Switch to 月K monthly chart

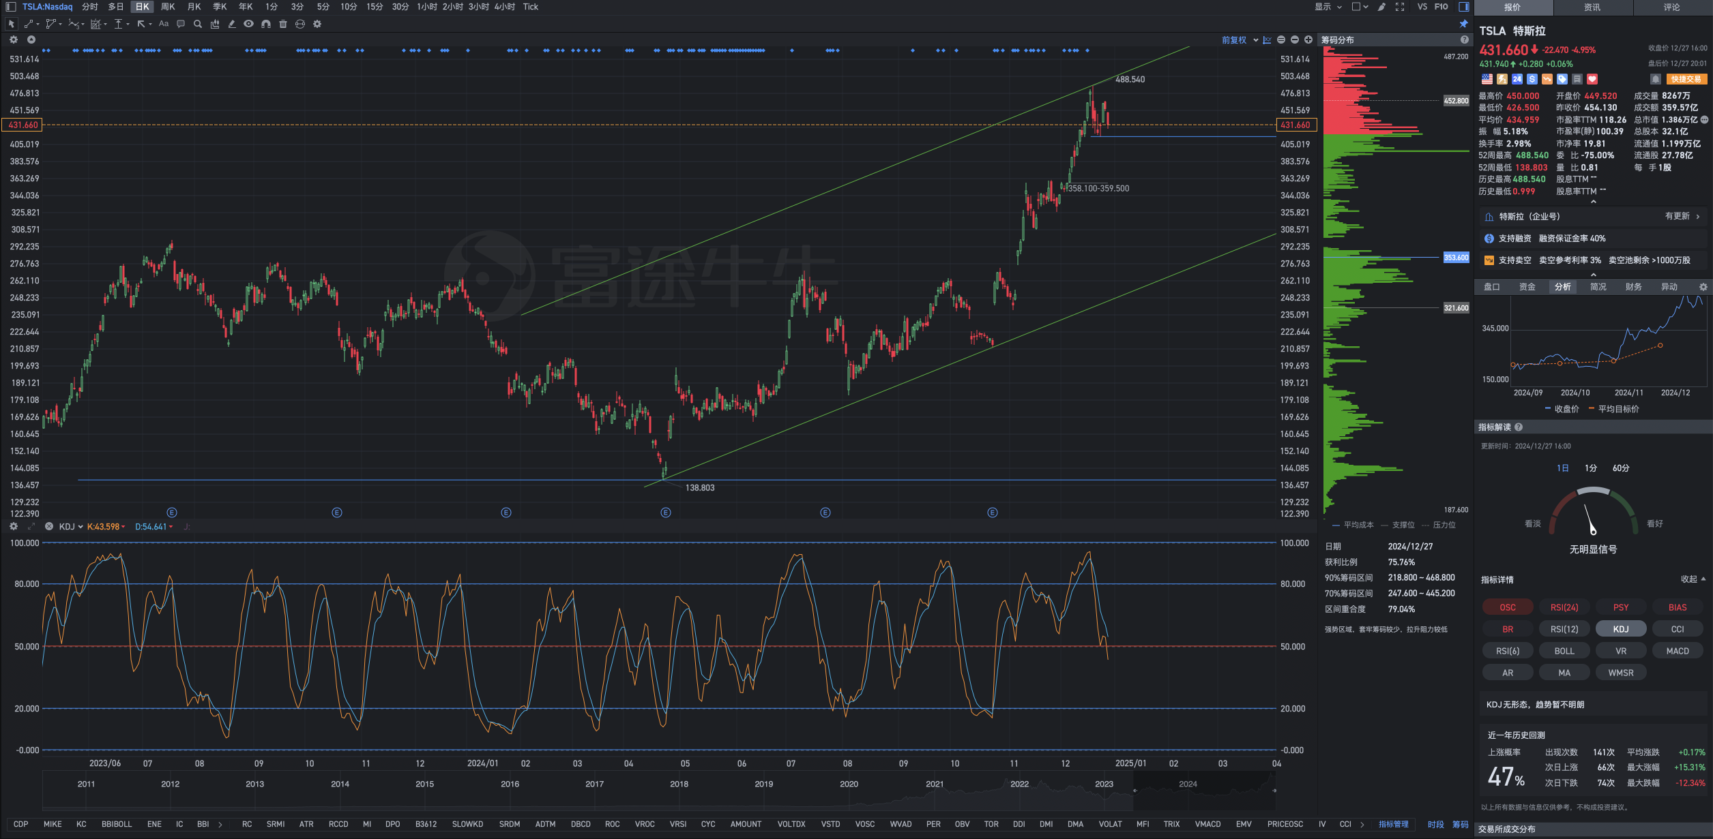[x=194, y=7]
